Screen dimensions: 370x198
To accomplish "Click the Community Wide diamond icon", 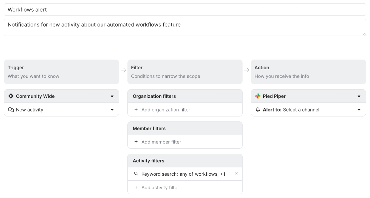I will point(11,96).
